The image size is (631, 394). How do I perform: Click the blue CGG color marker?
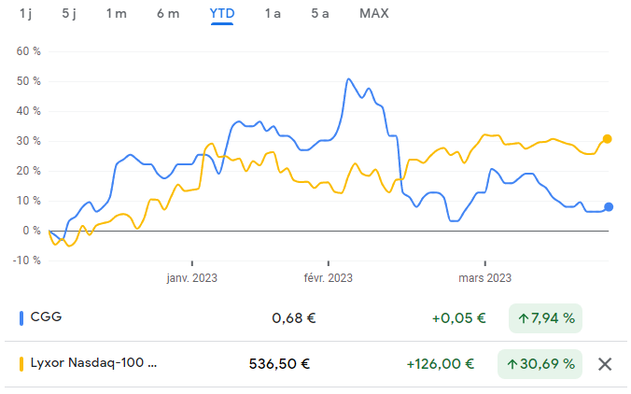(21, 317)
